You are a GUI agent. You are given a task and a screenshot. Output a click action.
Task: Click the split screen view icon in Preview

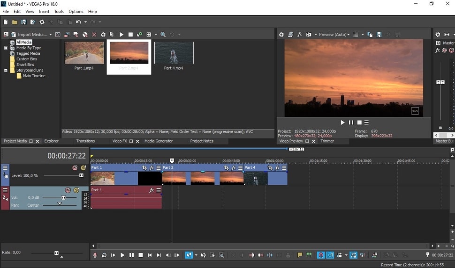pos(309,35)
